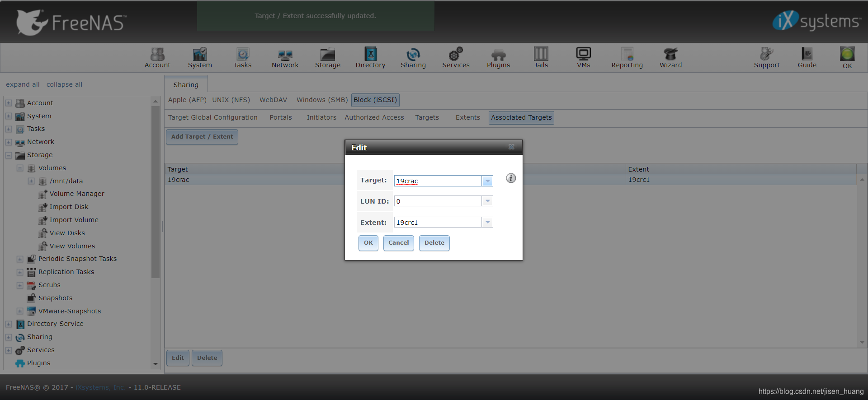
Task: Open the Extent dropdown arrow
Action: click(x=487, y=222)
